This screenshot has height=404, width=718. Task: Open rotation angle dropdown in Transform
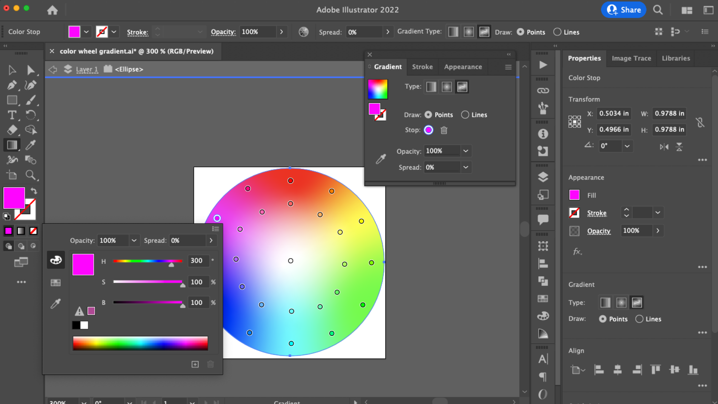[627, 146]
